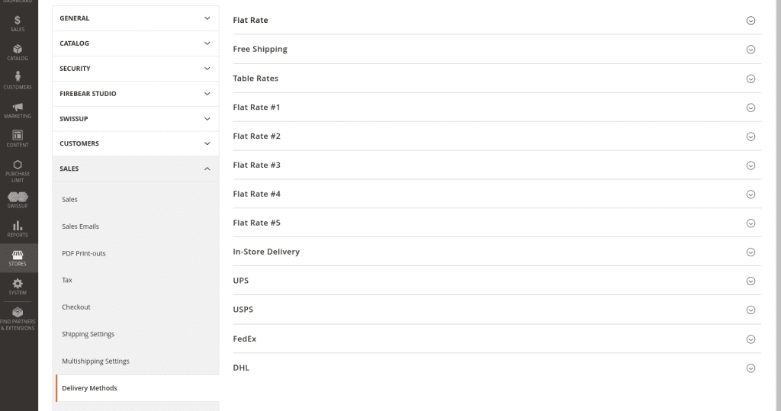This screenshot has height=411, width=781.
Task: Expand the Flat Rate #4 chevron
Action: [750, 194]
